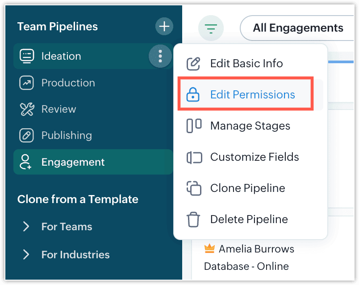359x285 pixels.
Task: Select Manage Stages menu entry
Action: pos(250,126)
